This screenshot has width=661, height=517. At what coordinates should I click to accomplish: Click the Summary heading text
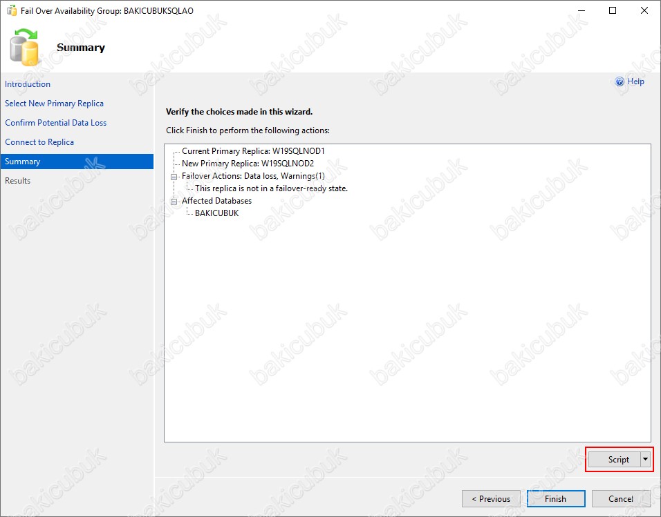[x=80, y=48]
